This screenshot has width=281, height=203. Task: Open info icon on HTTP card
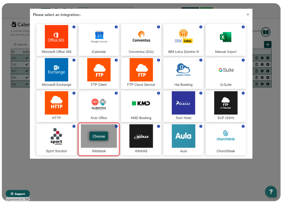(x=74, y=93)
